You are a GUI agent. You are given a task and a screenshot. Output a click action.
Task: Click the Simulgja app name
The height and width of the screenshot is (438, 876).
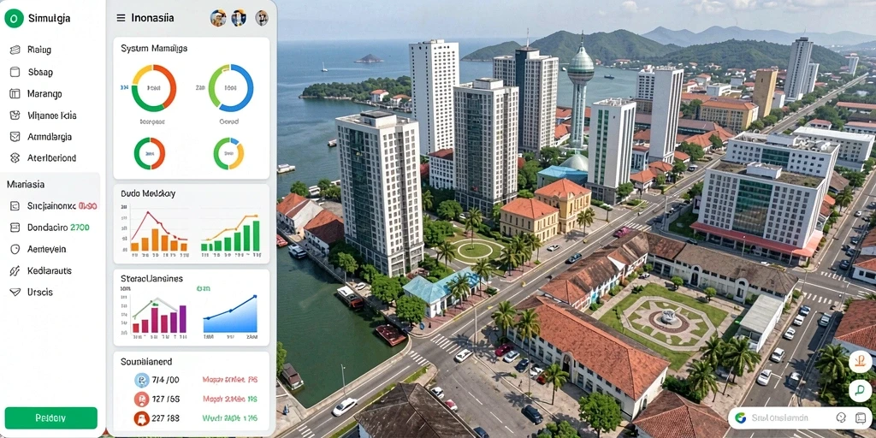pos(49,18)
